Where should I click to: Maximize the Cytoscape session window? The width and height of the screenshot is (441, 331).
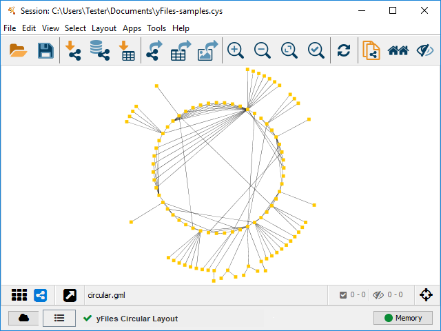click(x=393, y=11)
